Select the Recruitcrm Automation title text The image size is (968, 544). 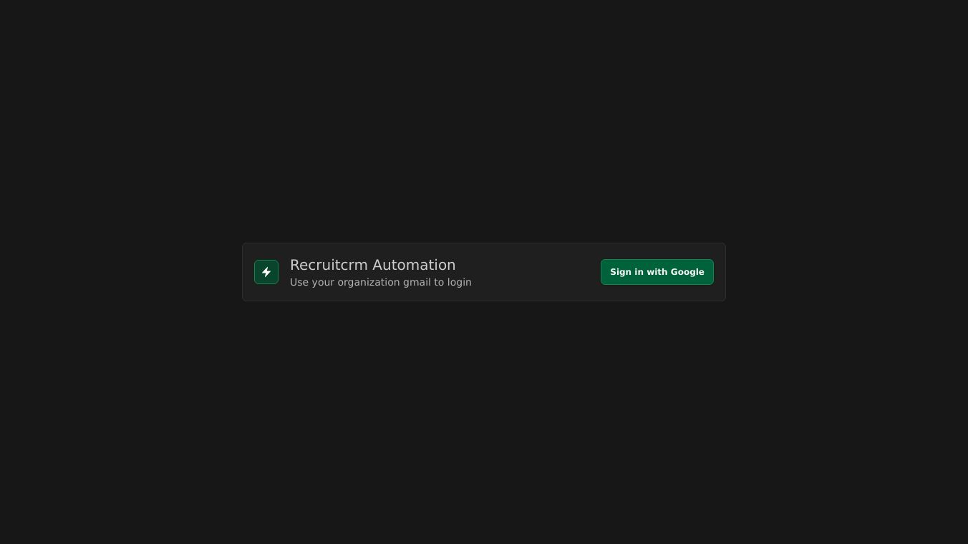(372, 265)
